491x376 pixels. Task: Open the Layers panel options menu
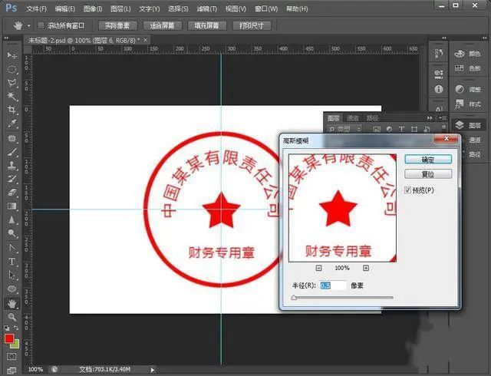(x=442, y=118)
